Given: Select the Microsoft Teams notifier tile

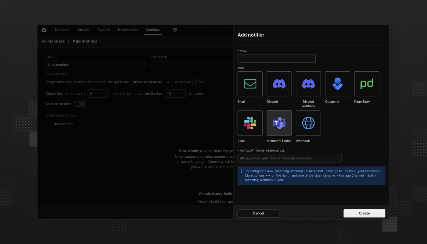Looking at the screenshot, I should pyautogui.click(x=279, y=123).
